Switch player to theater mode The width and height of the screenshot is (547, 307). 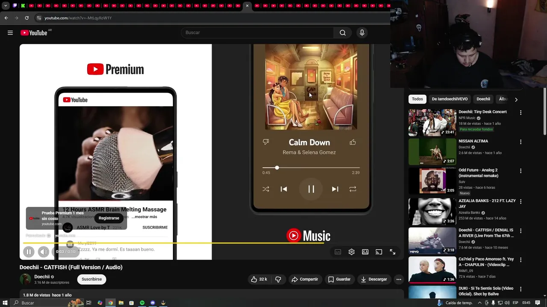[x=365, y=252]
